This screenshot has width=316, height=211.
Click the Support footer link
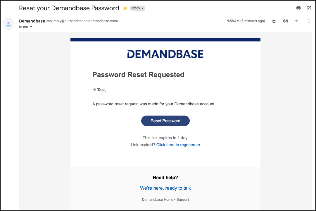183,200
